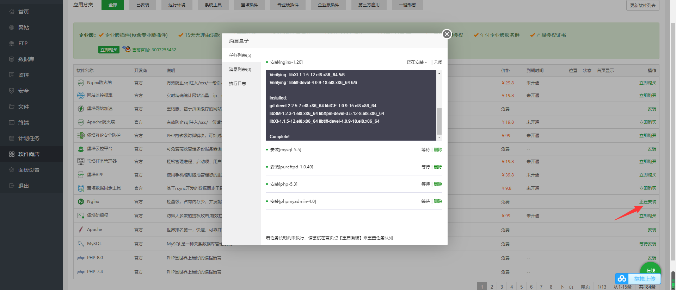This screenshot has width=676, height=290.
Task: Click 安装 for the PHP-8.0 row
Action: (x=652, y=258)
